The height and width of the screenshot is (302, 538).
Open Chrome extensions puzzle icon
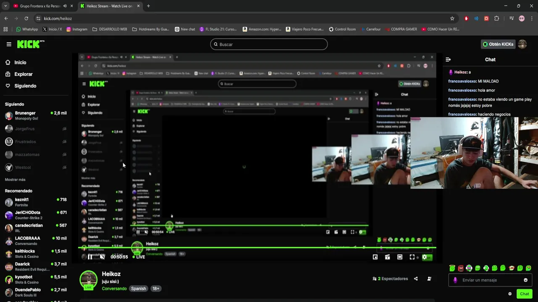(x=496, y=18)
